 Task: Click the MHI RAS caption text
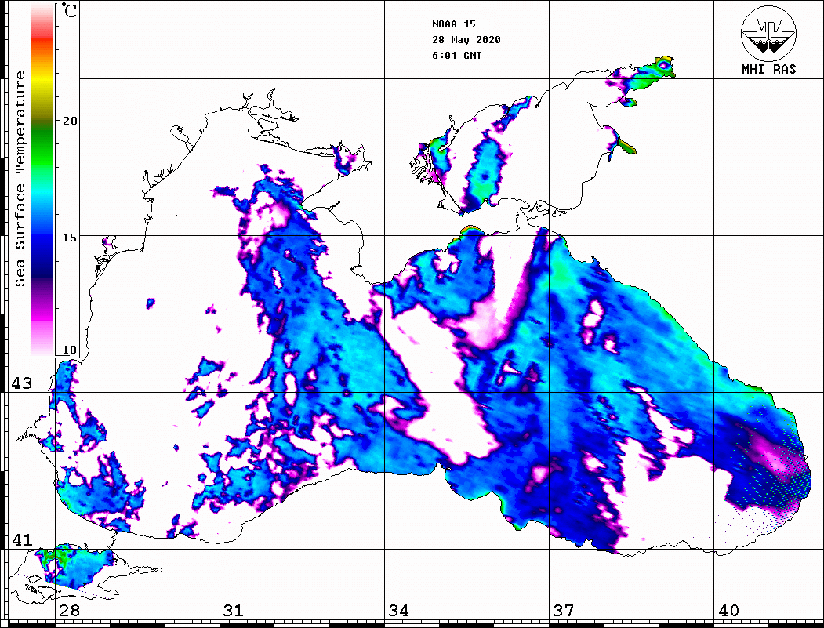click(x=768, y=69)
